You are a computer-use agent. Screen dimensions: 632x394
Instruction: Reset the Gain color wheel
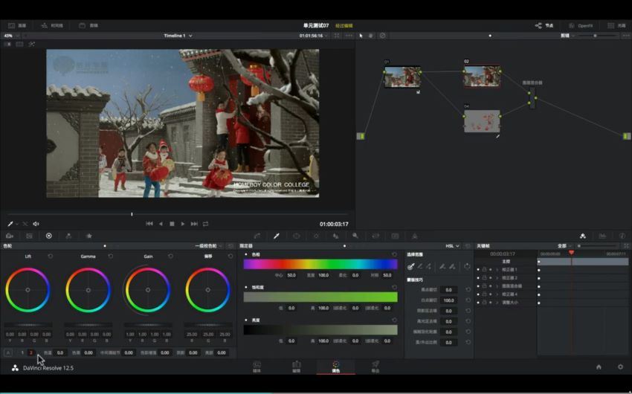pyautogui.click(x=170, y=256)
